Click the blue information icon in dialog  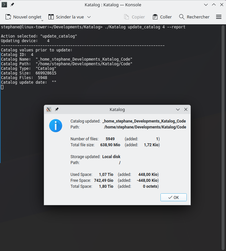56,125
